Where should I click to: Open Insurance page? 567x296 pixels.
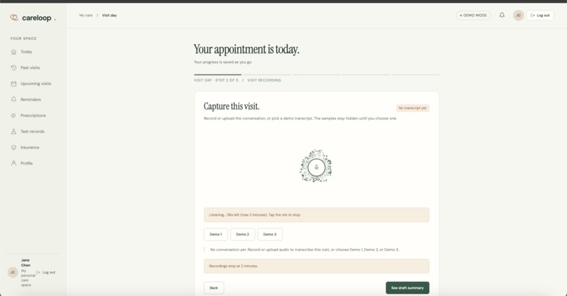click(30, 147)
